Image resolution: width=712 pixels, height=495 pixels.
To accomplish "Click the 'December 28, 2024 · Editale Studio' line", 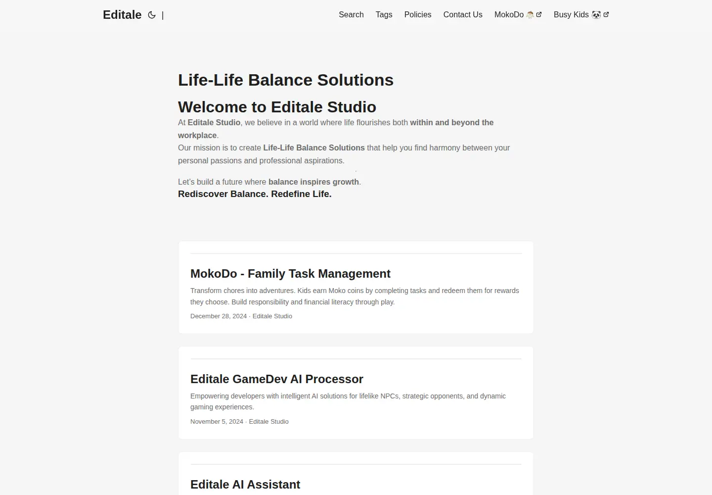I will click(241, 316).
